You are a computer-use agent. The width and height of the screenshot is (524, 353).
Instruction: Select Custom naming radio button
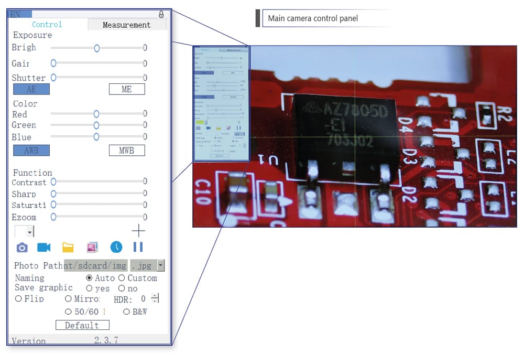[122, 277]
